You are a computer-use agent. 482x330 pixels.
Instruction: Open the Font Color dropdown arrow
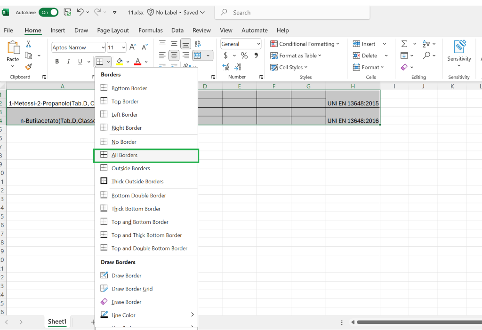(x=146, y=62)
